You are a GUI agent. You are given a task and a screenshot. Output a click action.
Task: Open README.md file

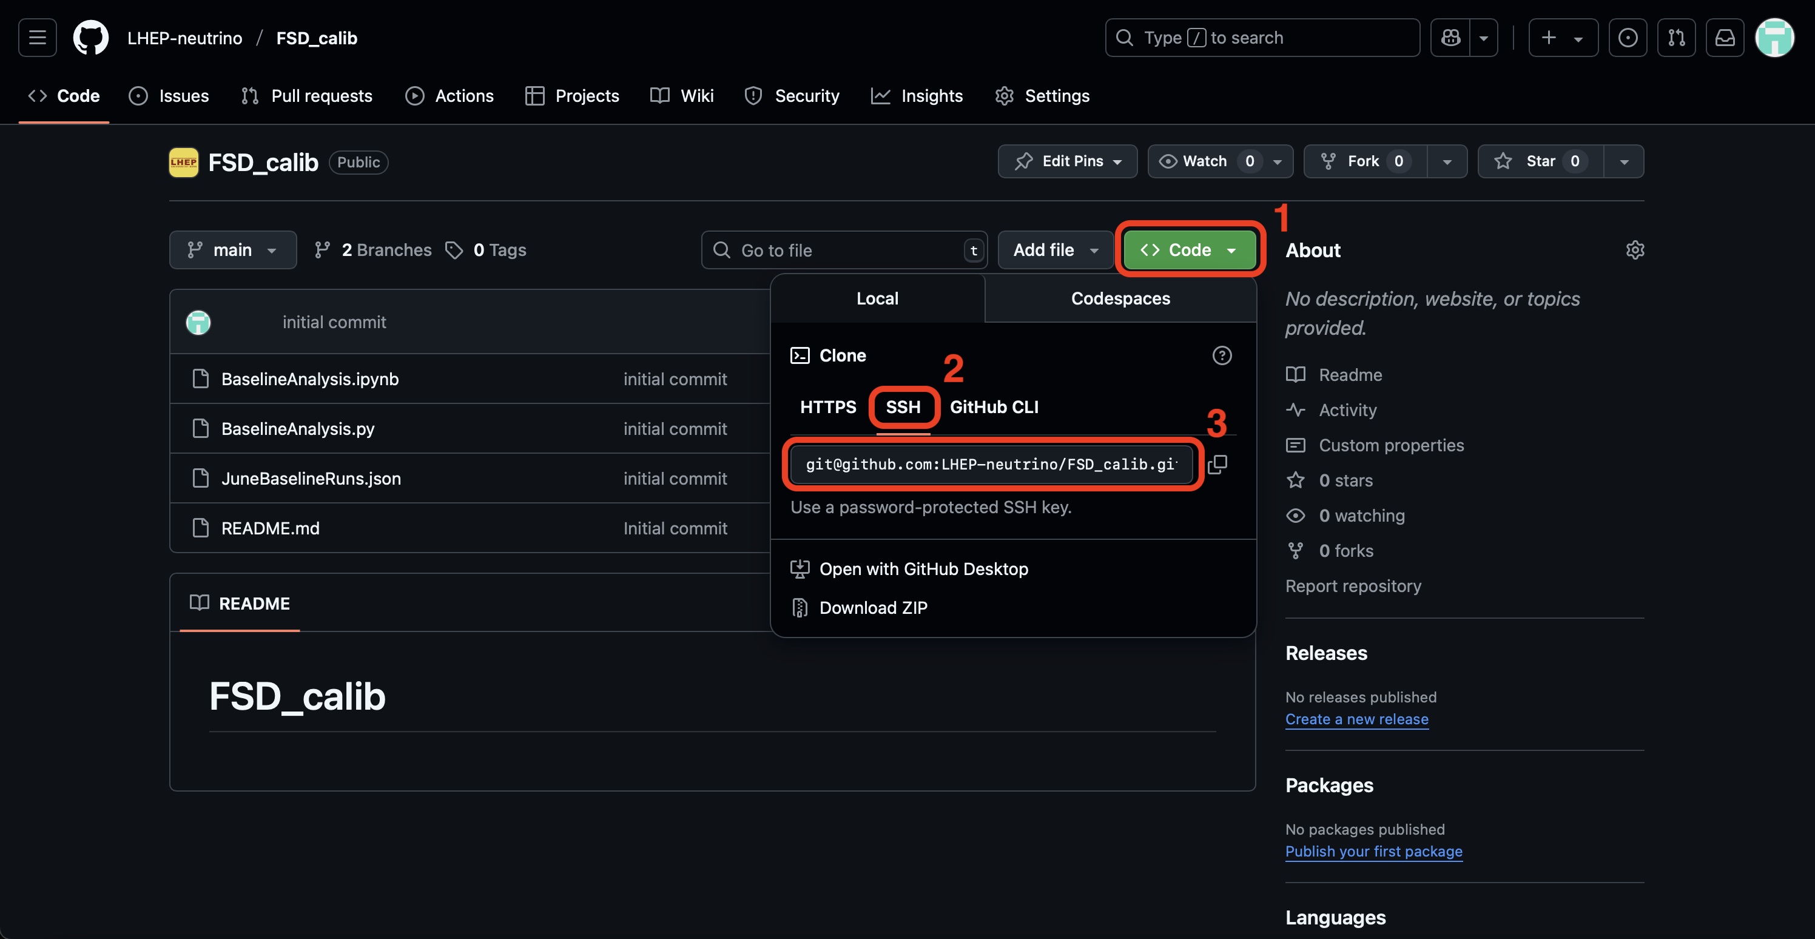270,528
